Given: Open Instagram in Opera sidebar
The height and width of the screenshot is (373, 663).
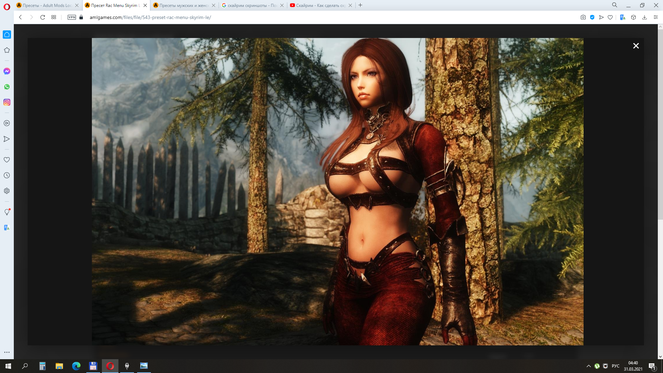Looking at the screenshot, I should point(7,102).
